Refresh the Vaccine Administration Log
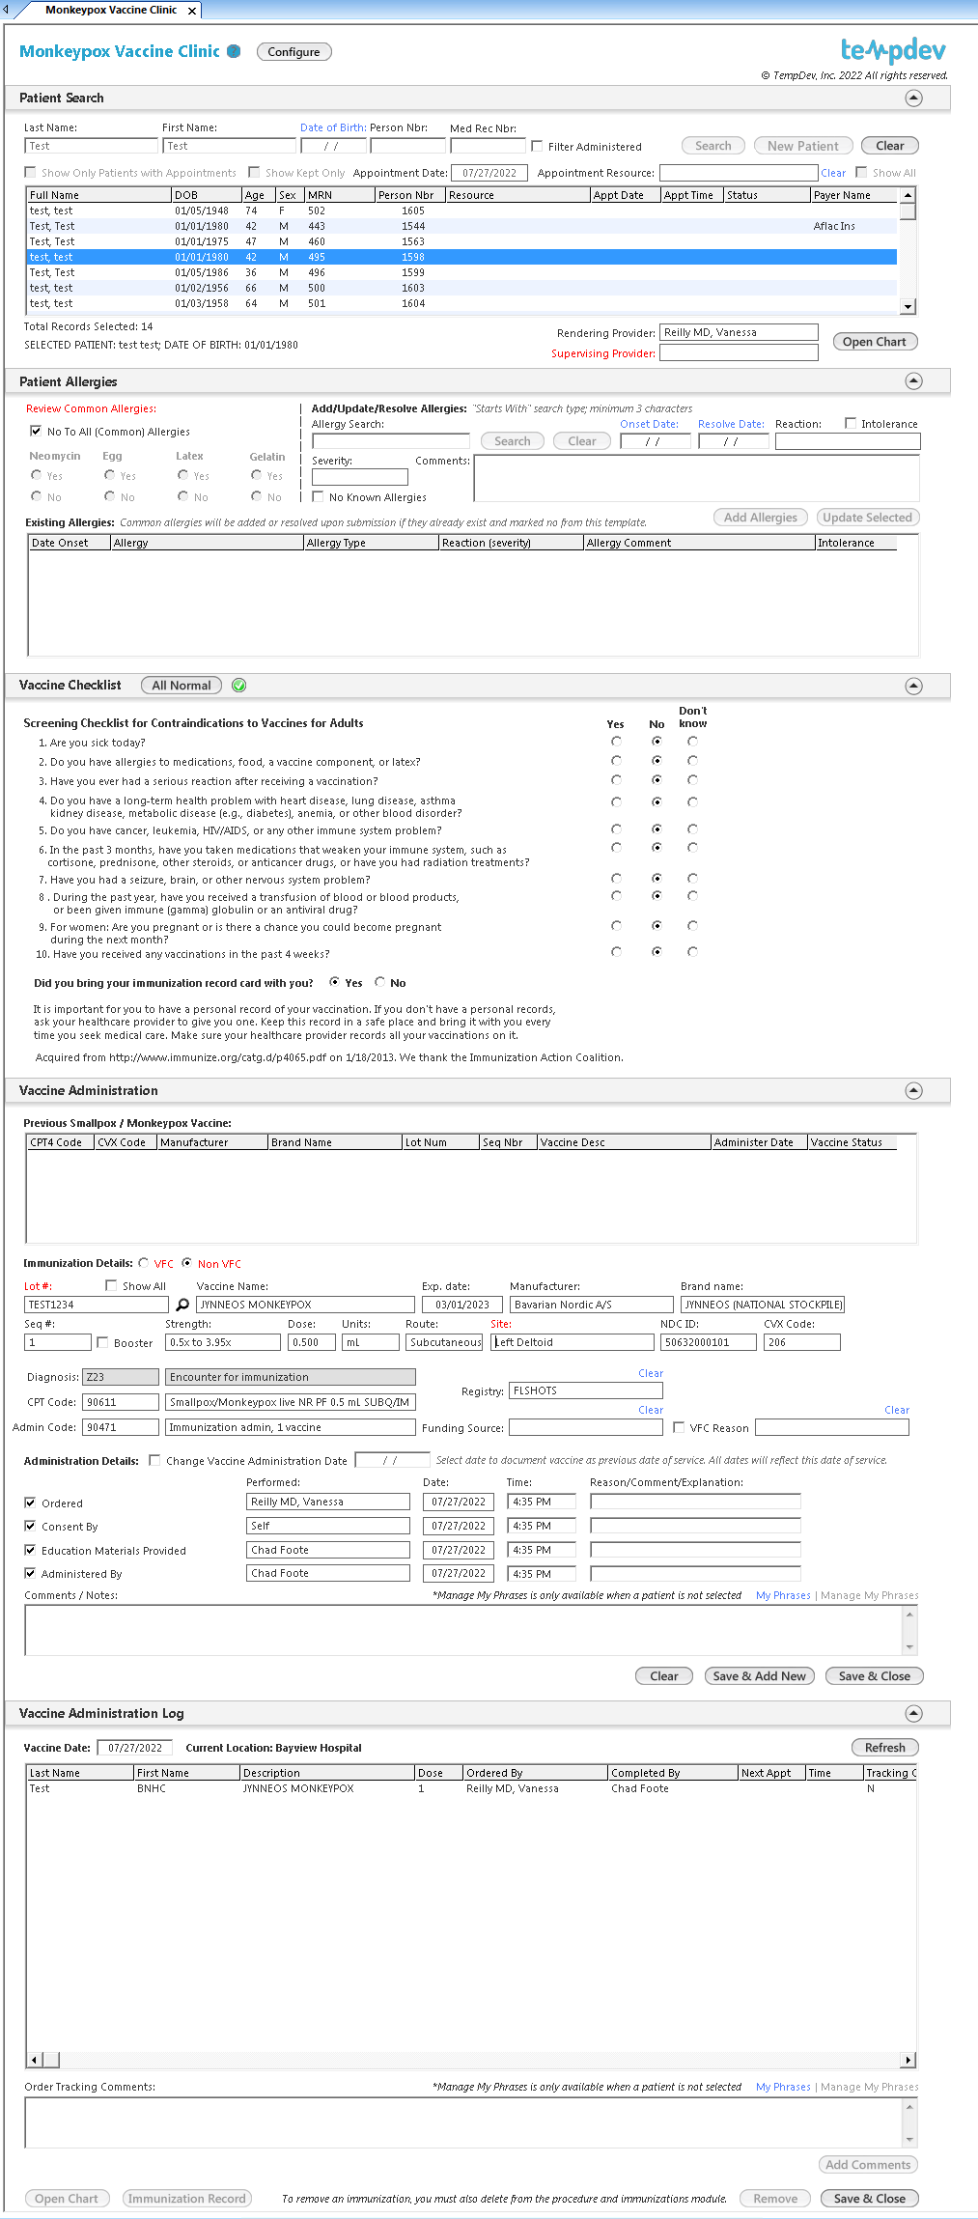The height and width of the screenshot is (2219, 978). (885, 1748)
